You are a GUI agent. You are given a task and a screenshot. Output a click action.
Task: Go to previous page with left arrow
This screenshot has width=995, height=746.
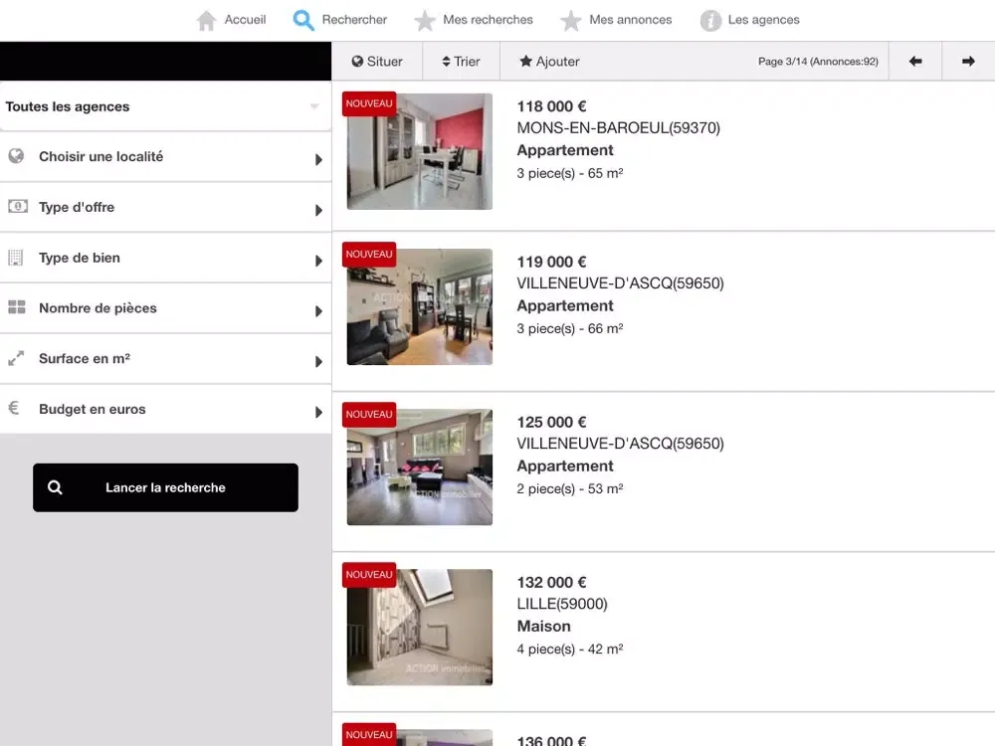pos(915,62)
